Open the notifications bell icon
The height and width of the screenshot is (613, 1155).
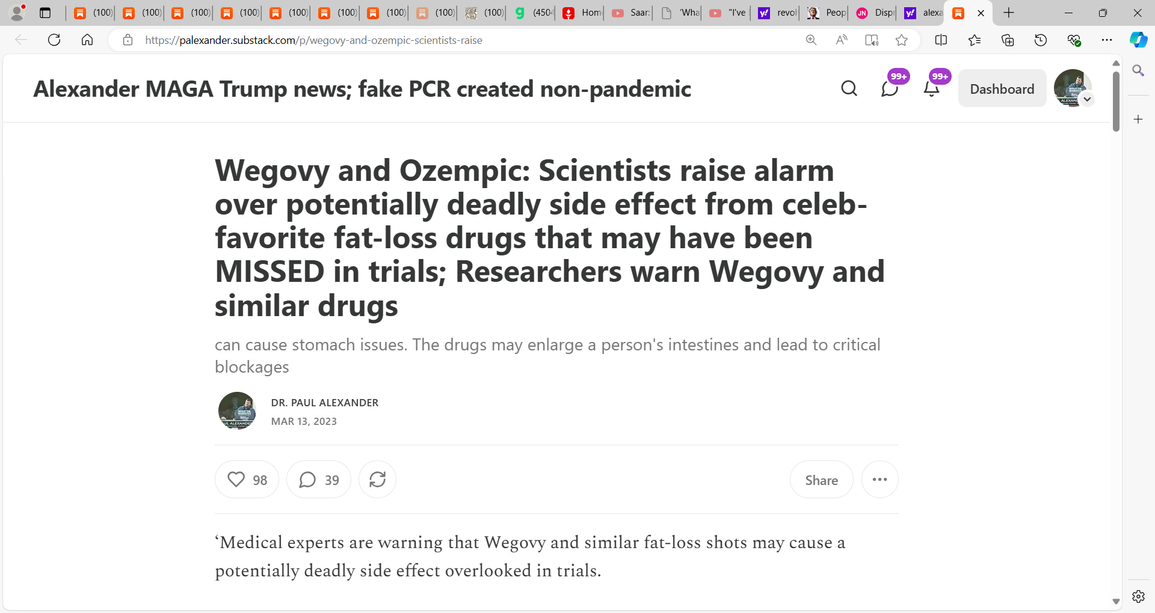pyautogui.click(x=931, y=88)
